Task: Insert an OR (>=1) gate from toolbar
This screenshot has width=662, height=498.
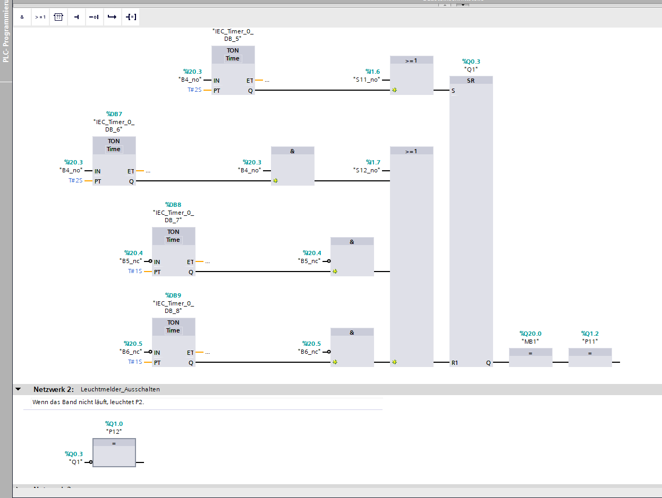Action: [x=40, y=17]
